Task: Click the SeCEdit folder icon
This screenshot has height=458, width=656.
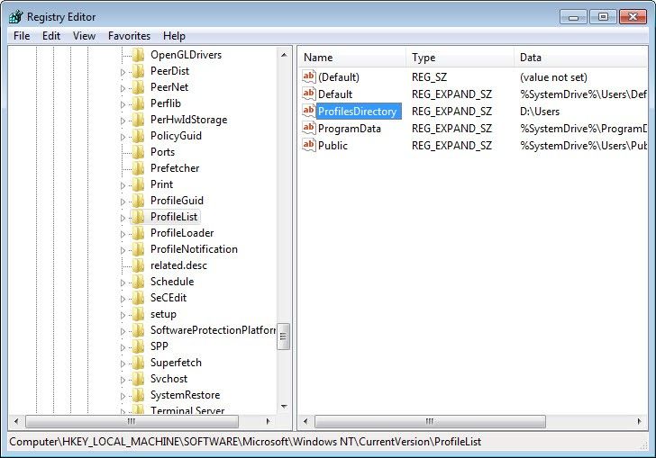Action: click(x=139, y=298)
